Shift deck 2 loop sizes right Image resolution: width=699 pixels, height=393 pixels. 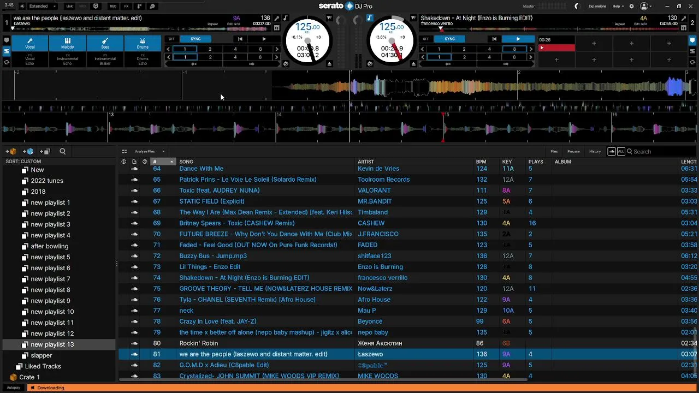click(531, 49)
